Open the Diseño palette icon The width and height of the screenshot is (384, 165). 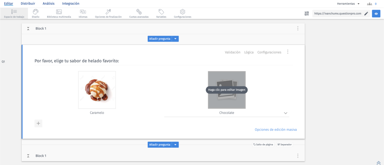click(x=36, y=12)
